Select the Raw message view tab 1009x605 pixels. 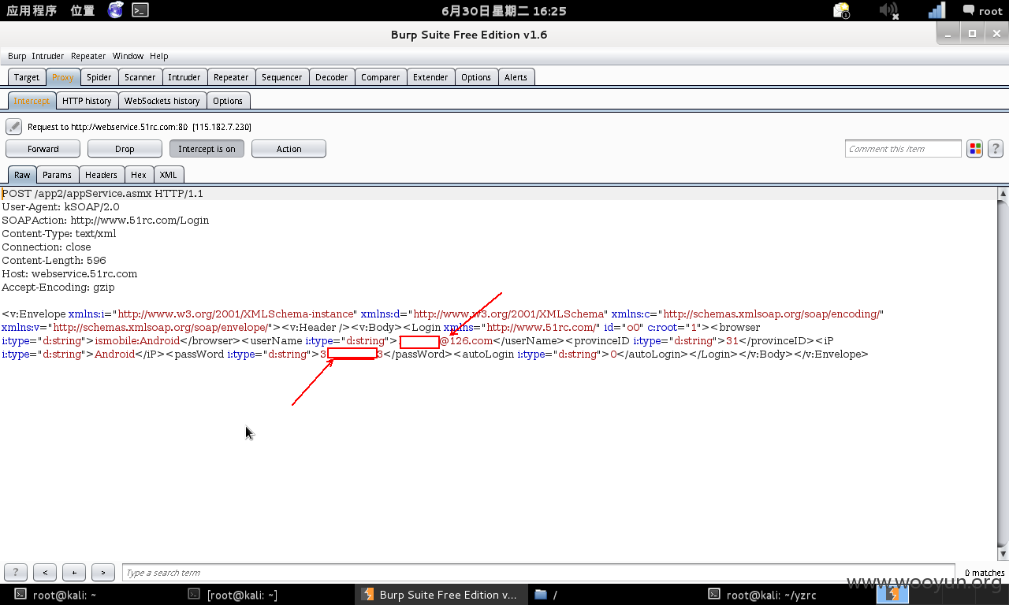tap(22, 175)
